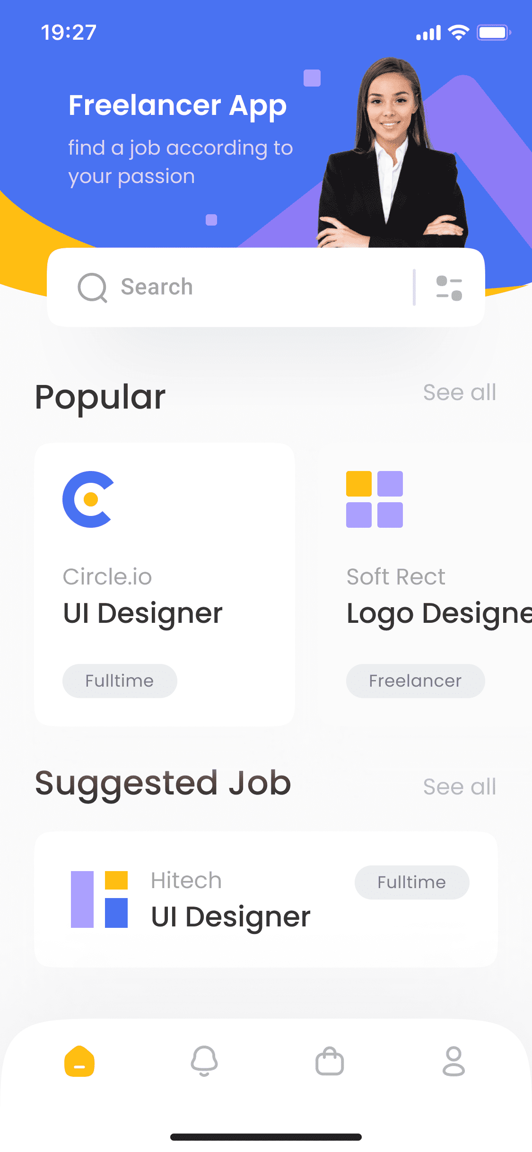Viewport: 532px width, 1152px height.
Task: Tap the Freelancer App banner title
Action: coord(178,106)
